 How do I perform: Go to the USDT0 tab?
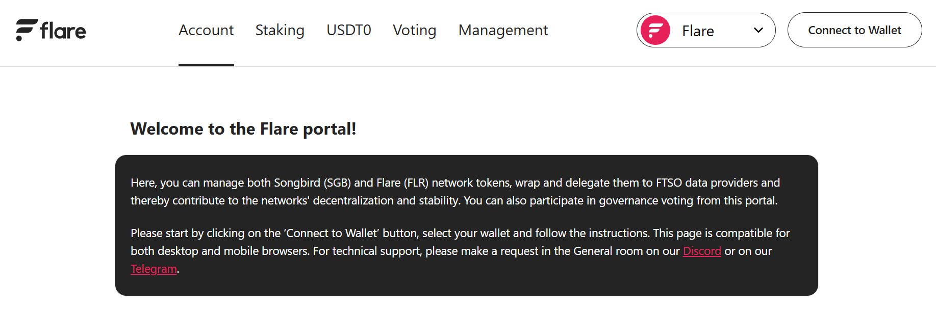(x=349, y=30)
